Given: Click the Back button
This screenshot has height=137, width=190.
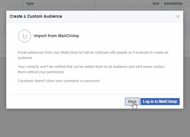Looking at the screenshot, I should tap(132, 102).
